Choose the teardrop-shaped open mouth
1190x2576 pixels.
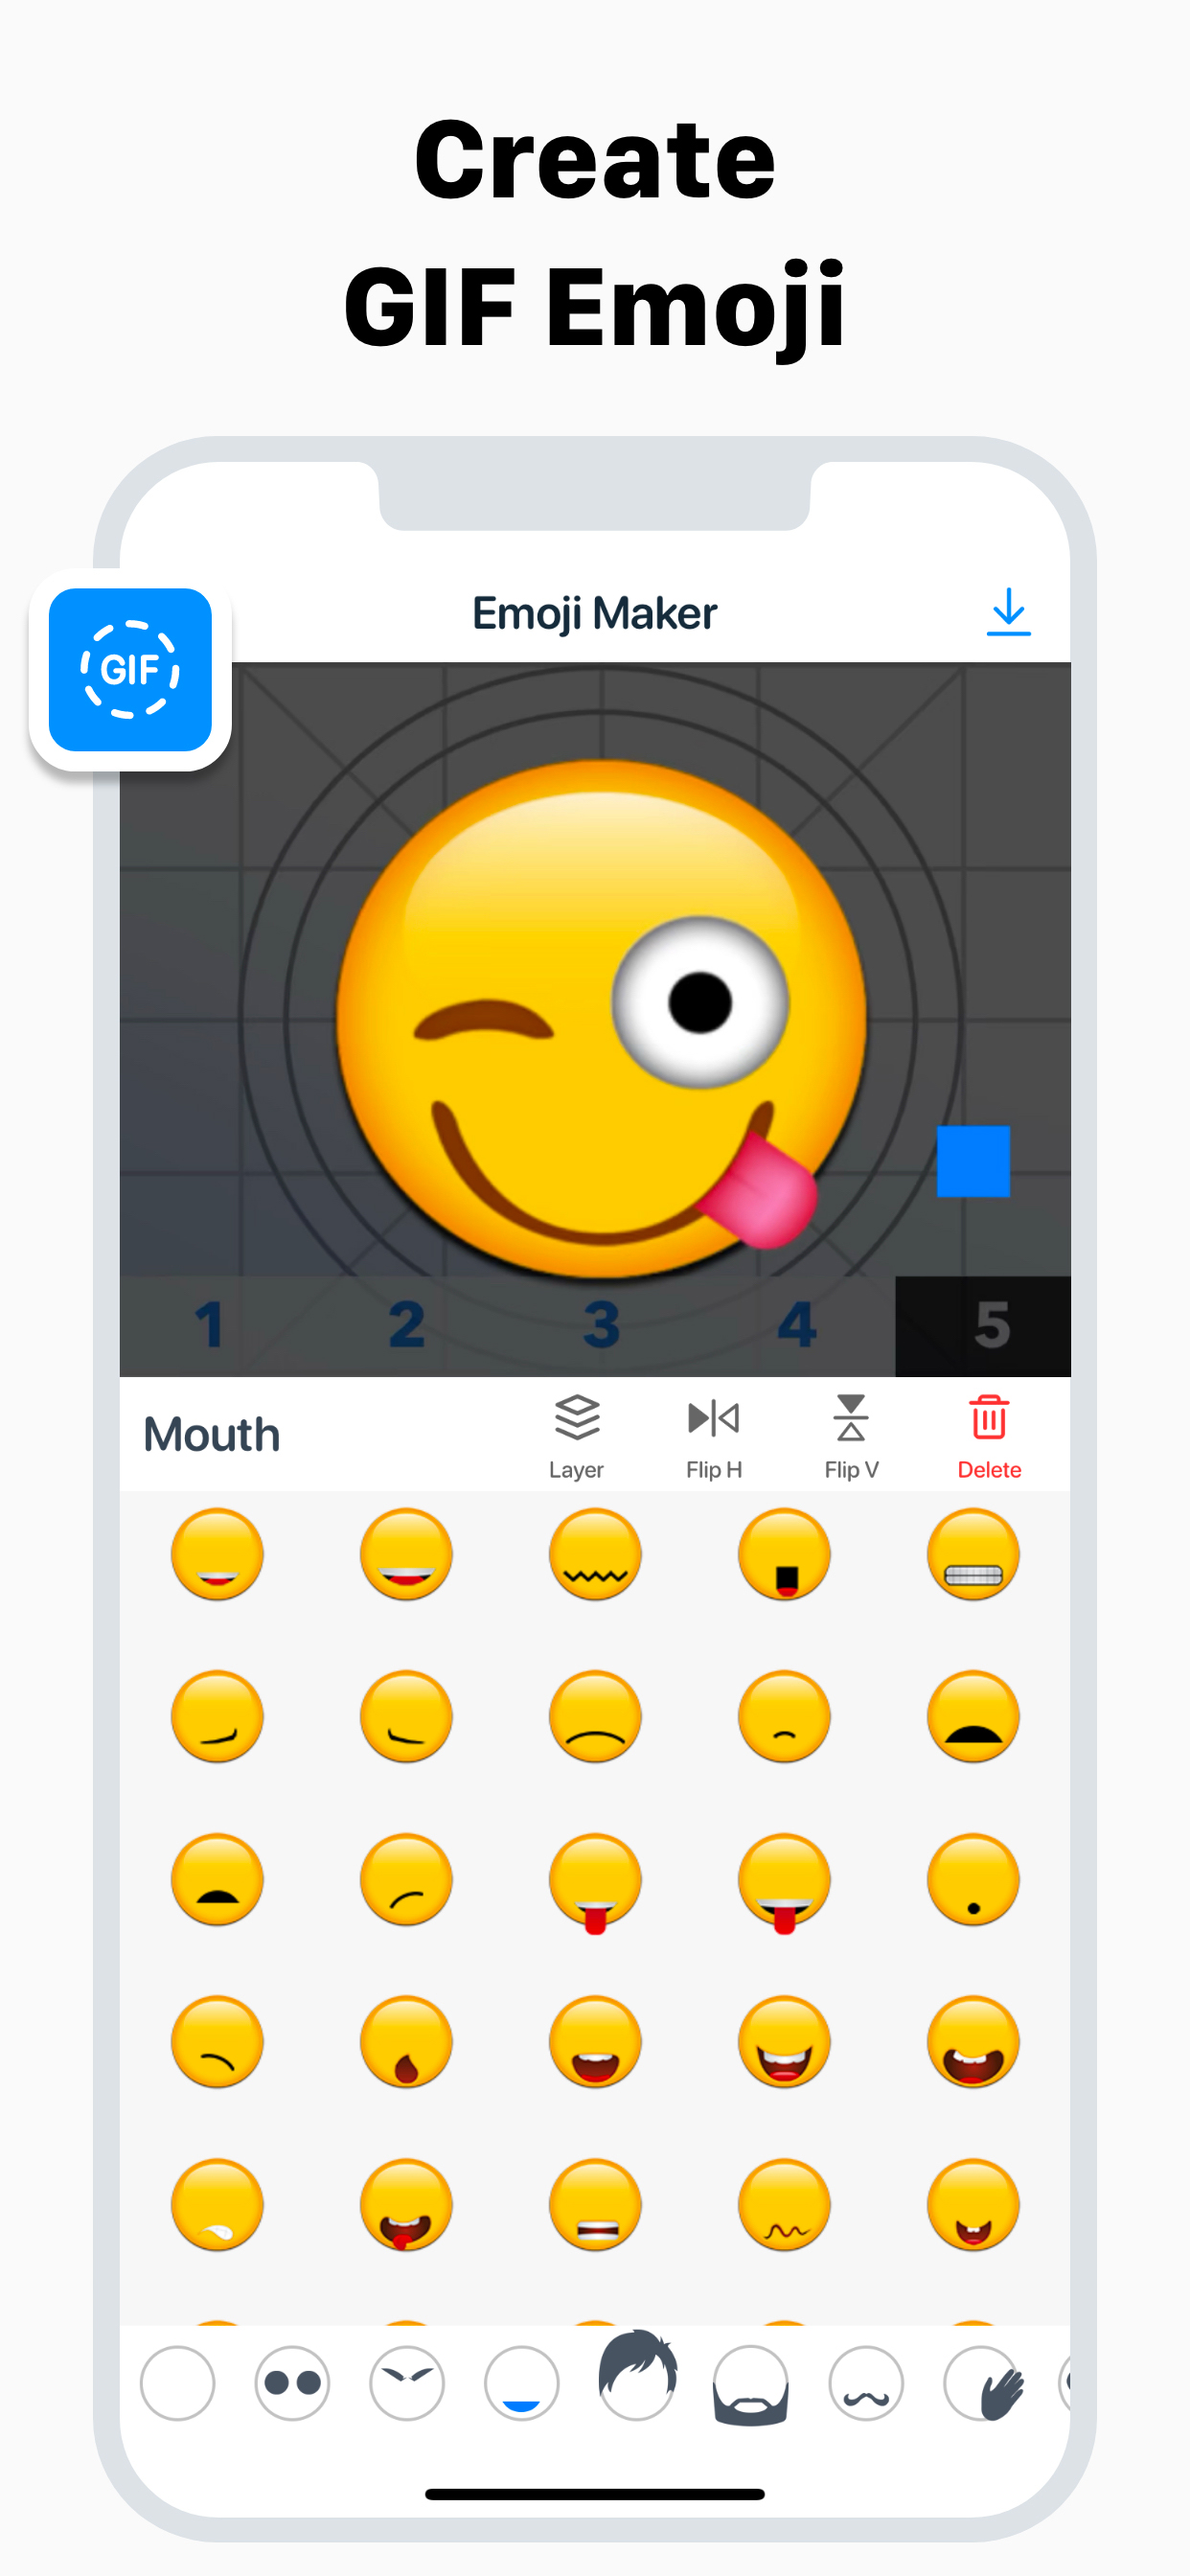pos(406,2042)
